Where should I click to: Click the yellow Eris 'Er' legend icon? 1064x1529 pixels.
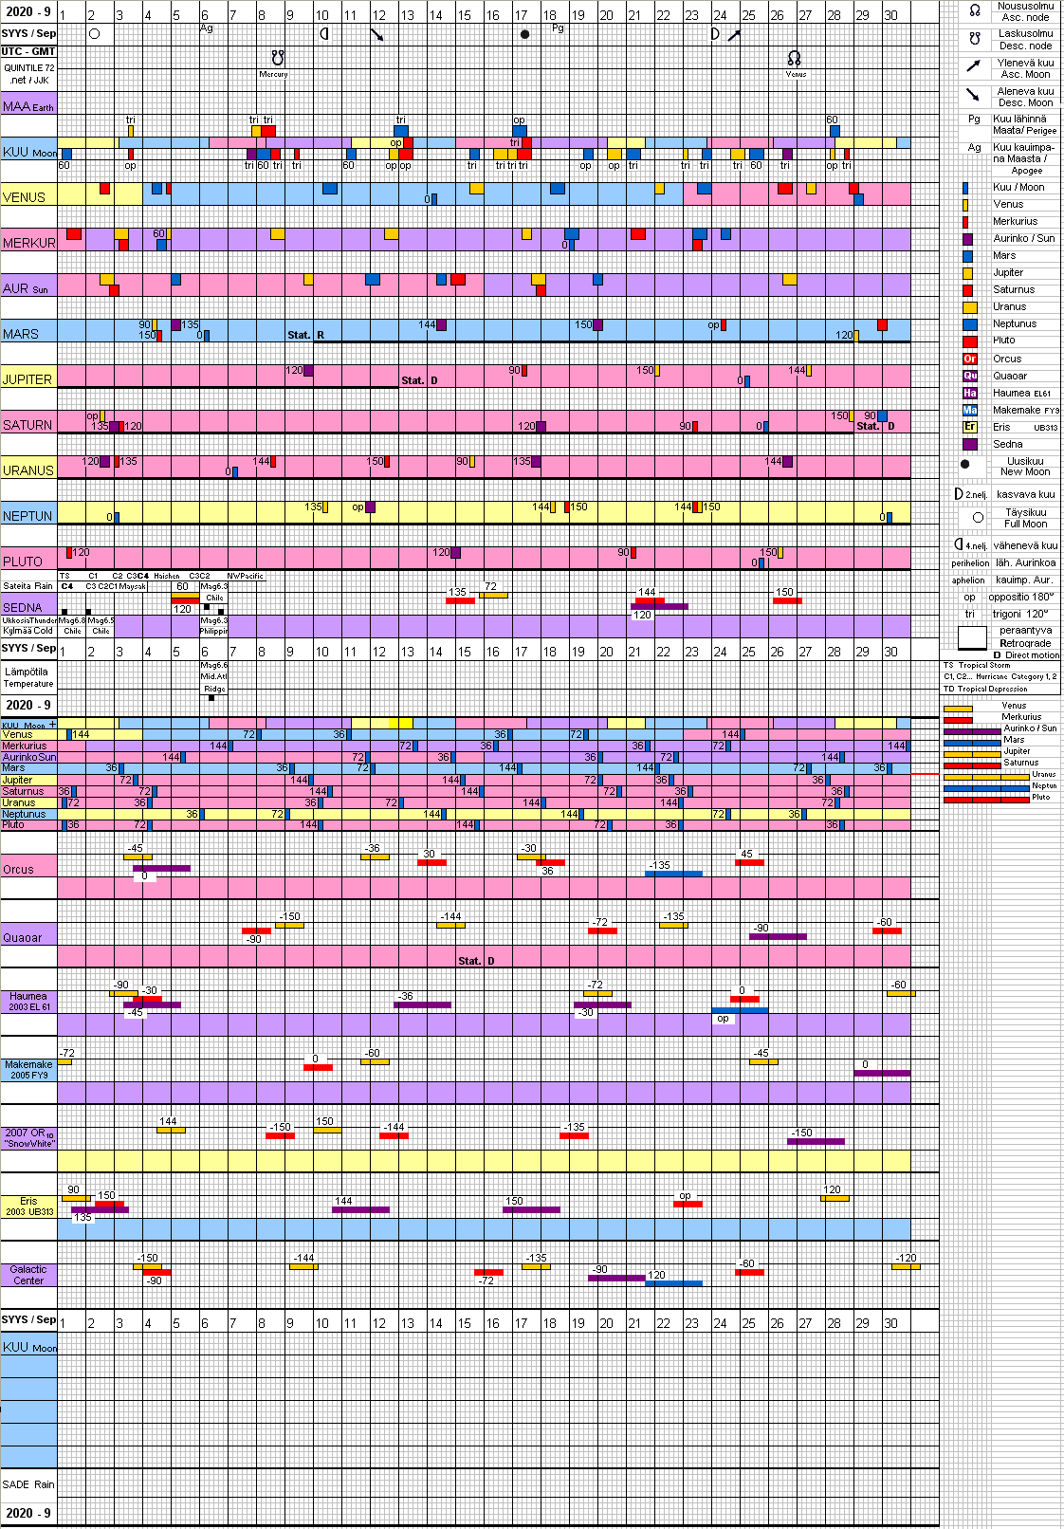click(x=969, y=427)
